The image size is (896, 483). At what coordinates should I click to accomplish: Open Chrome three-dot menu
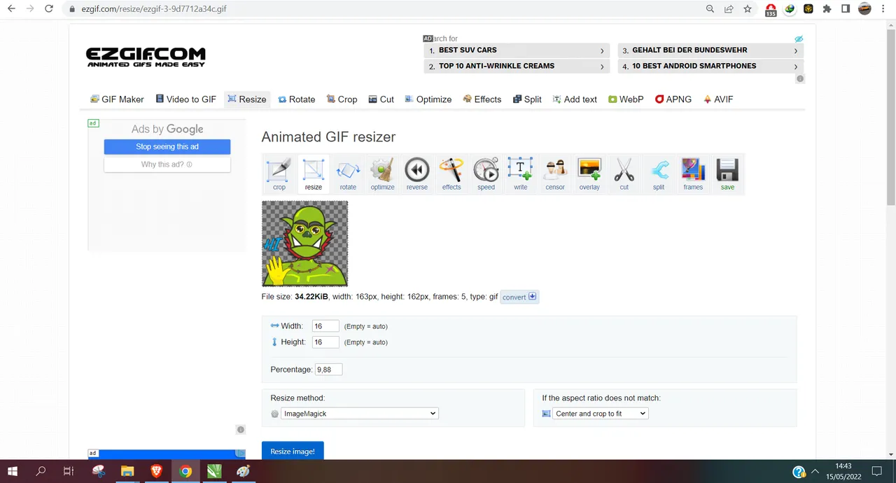click(884, 9)
